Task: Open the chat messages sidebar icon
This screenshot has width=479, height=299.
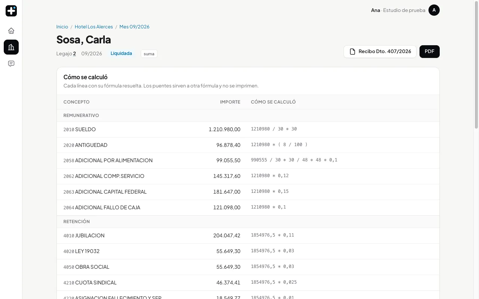Action: tap(11, 64)
